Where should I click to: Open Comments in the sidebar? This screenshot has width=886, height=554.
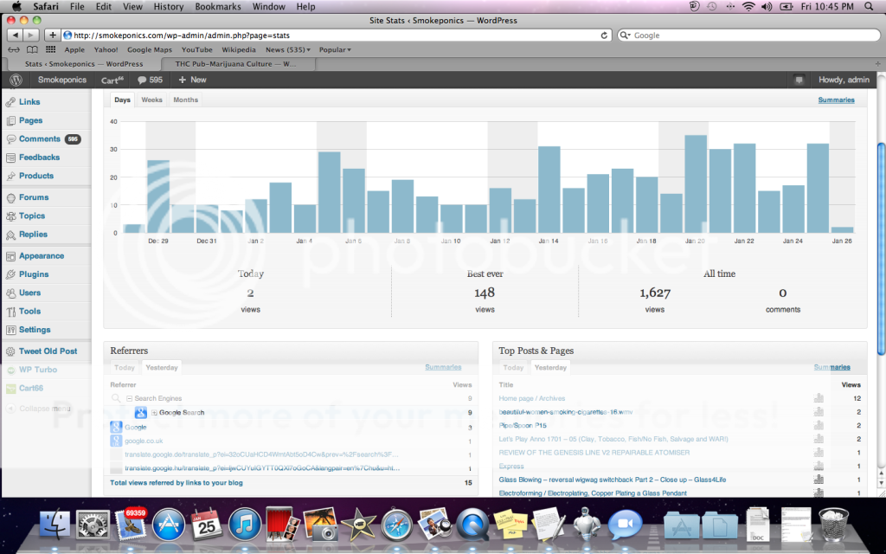[x=40, y=138]
